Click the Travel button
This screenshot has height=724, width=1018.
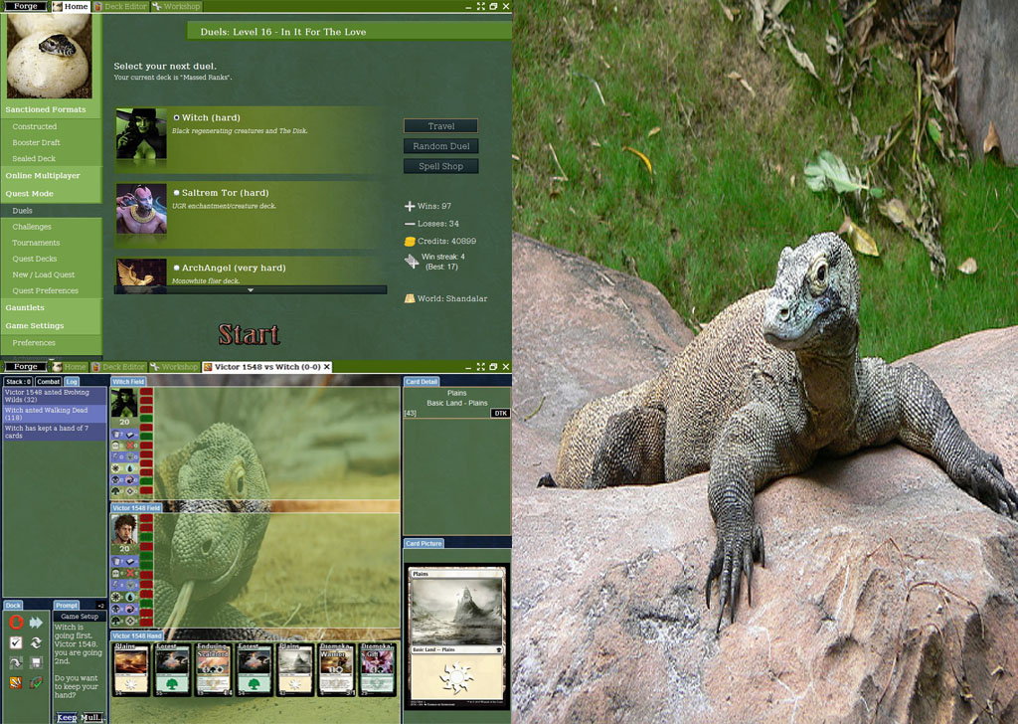point(440,126)
